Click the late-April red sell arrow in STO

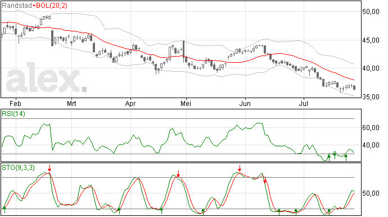click(x=178, y=174)
